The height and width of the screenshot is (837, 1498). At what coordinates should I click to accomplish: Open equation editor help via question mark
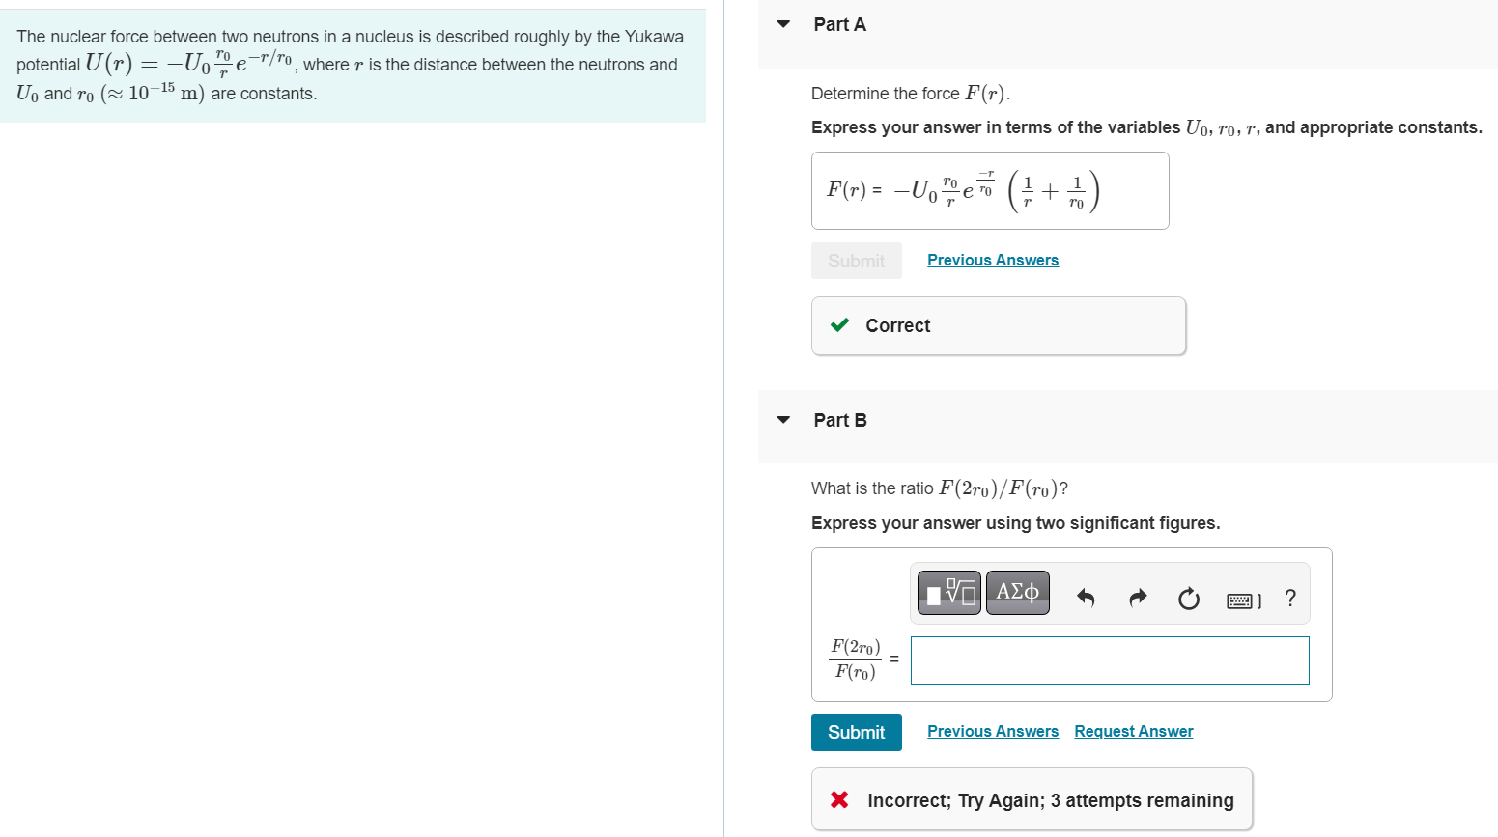point(1289,599)
